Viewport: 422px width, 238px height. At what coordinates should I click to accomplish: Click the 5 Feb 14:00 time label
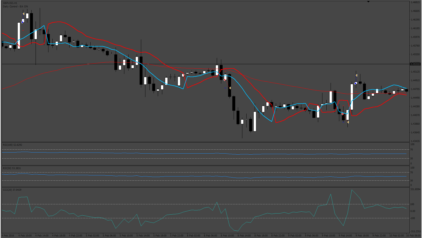pos(143,236)
